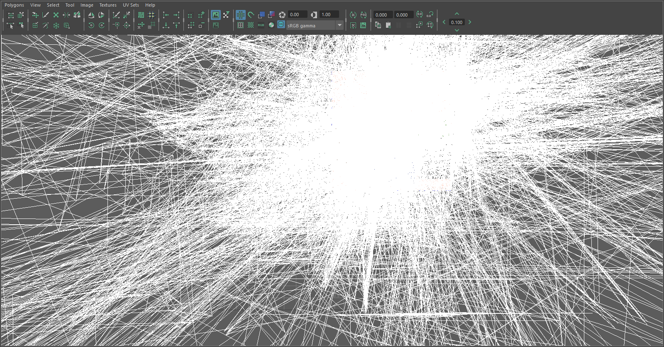
Task: Rotate UVs counterclockwise icon
Action: pos(91,25)
